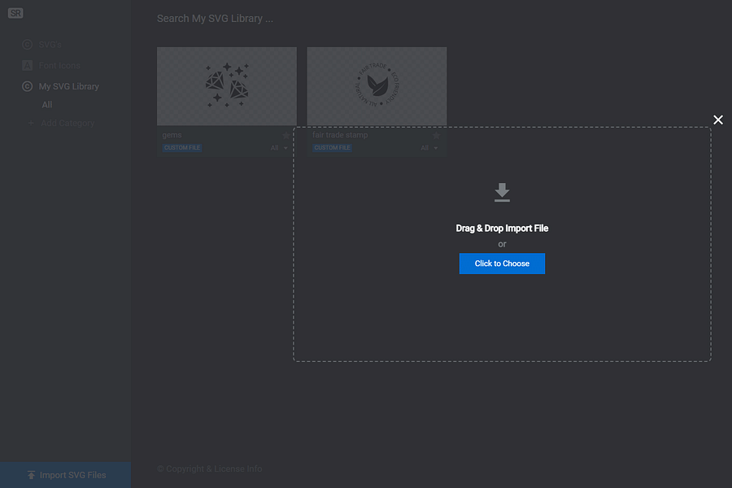
Task: Click the download arrow import icon
Action: pos(502,193)
